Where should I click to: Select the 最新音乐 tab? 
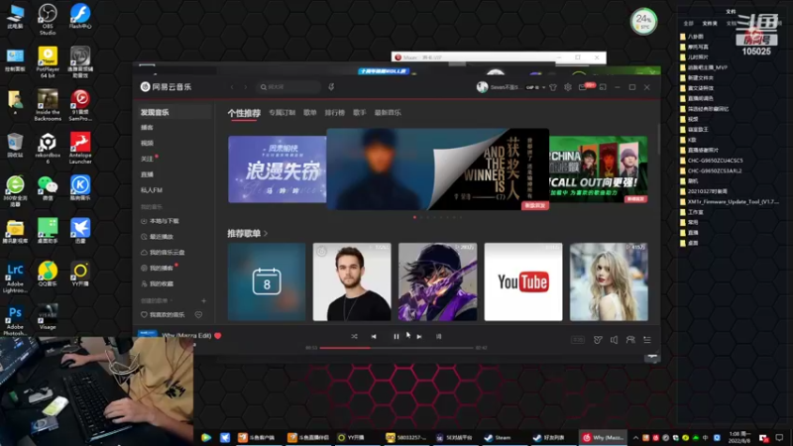point(388,113)
